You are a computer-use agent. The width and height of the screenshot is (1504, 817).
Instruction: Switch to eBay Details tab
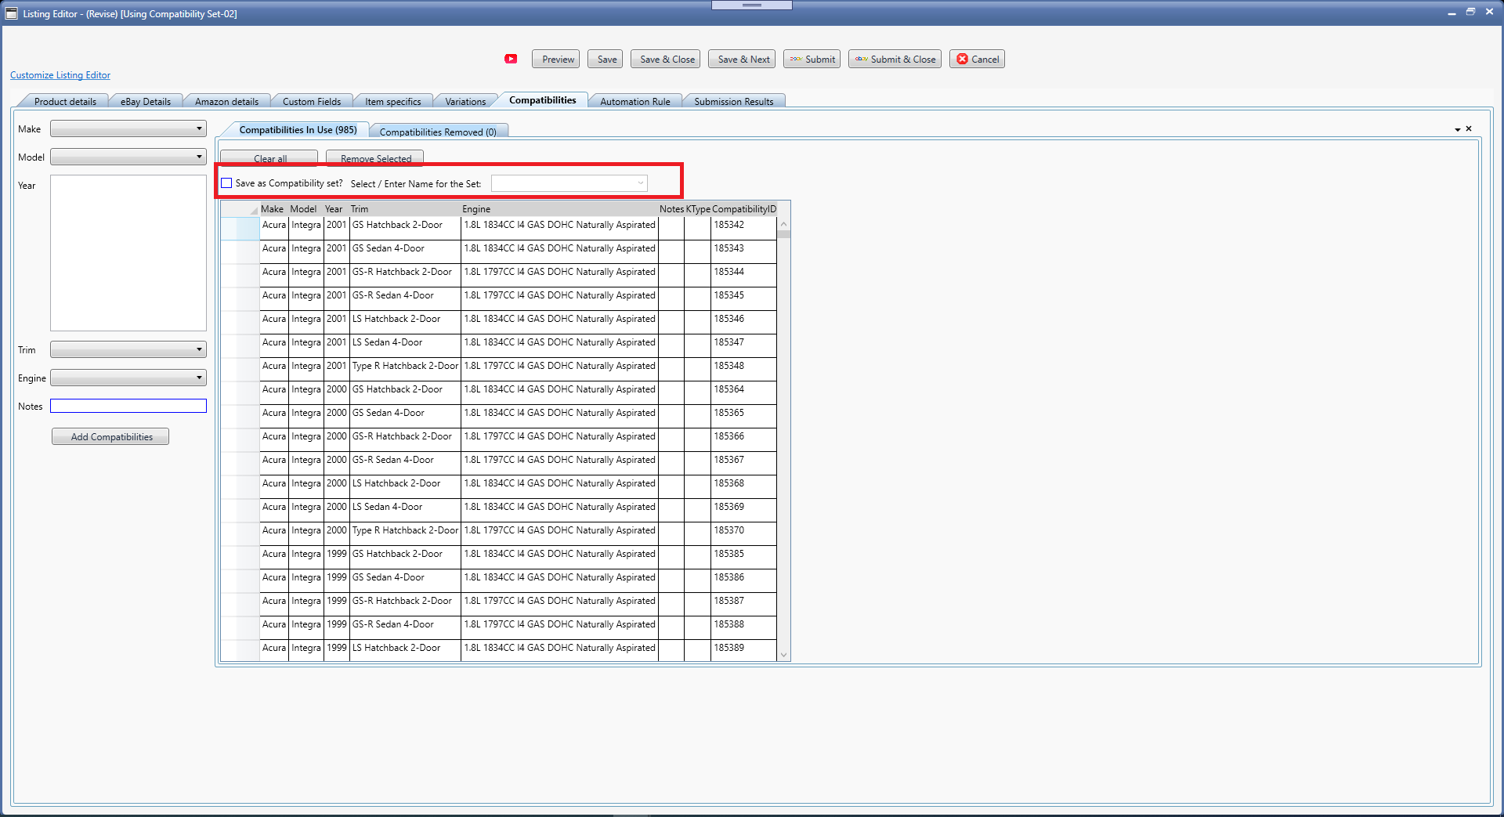145,101
